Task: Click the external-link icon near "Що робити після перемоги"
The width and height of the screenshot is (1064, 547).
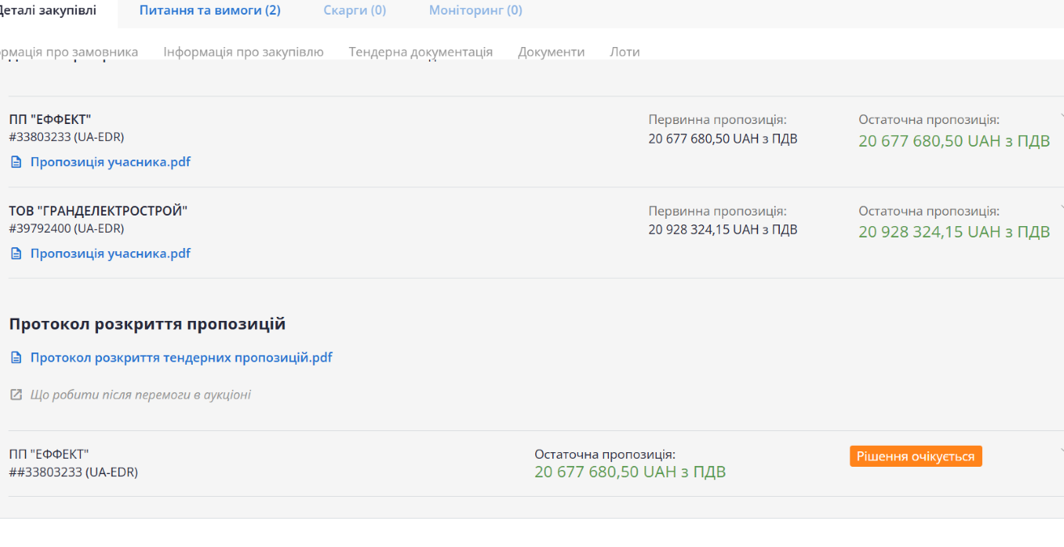Action: point(16,395)
